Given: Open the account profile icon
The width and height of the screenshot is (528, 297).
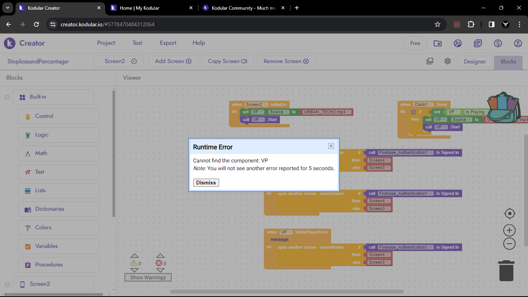Looking at the screenshot, I should click(x=518, y=43).
